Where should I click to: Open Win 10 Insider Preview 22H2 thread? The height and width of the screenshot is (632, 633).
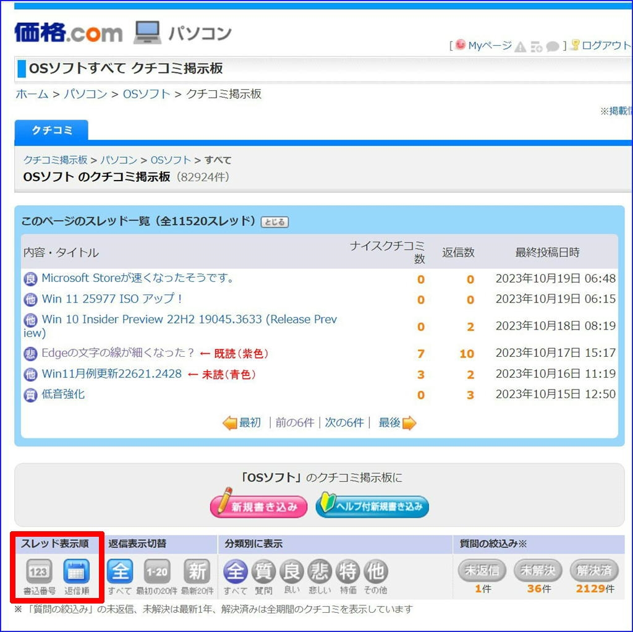(x=180, y=326)
